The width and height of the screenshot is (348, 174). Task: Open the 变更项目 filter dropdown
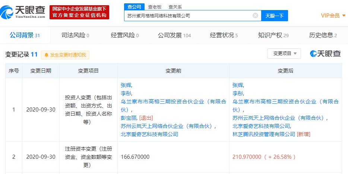click(x=284, y=54)
